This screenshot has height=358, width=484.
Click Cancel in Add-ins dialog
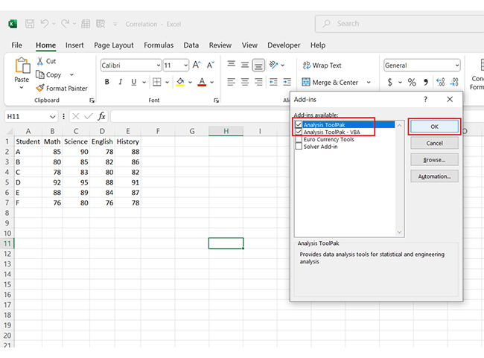[x=434, y=143]
